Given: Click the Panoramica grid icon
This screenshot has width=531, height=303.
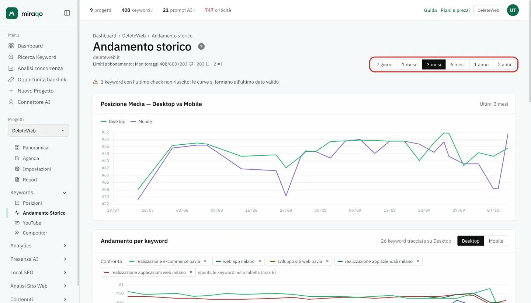Looking at the screenshot, I should [x=17, y=148].
